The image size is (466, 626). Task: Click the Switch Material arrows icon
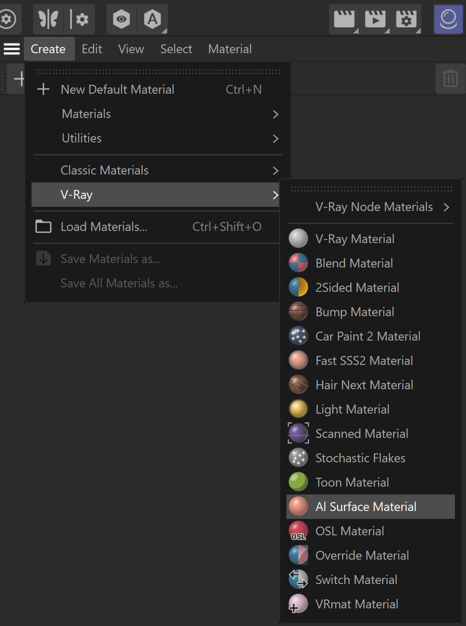click(298, 580)
